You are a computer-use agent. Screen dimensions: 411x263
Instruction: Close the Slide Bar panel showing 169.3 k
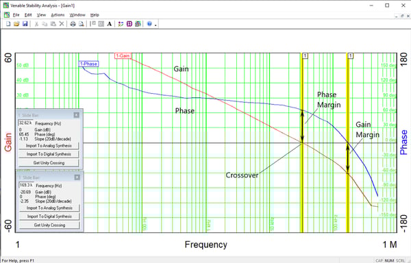(77, 177)
